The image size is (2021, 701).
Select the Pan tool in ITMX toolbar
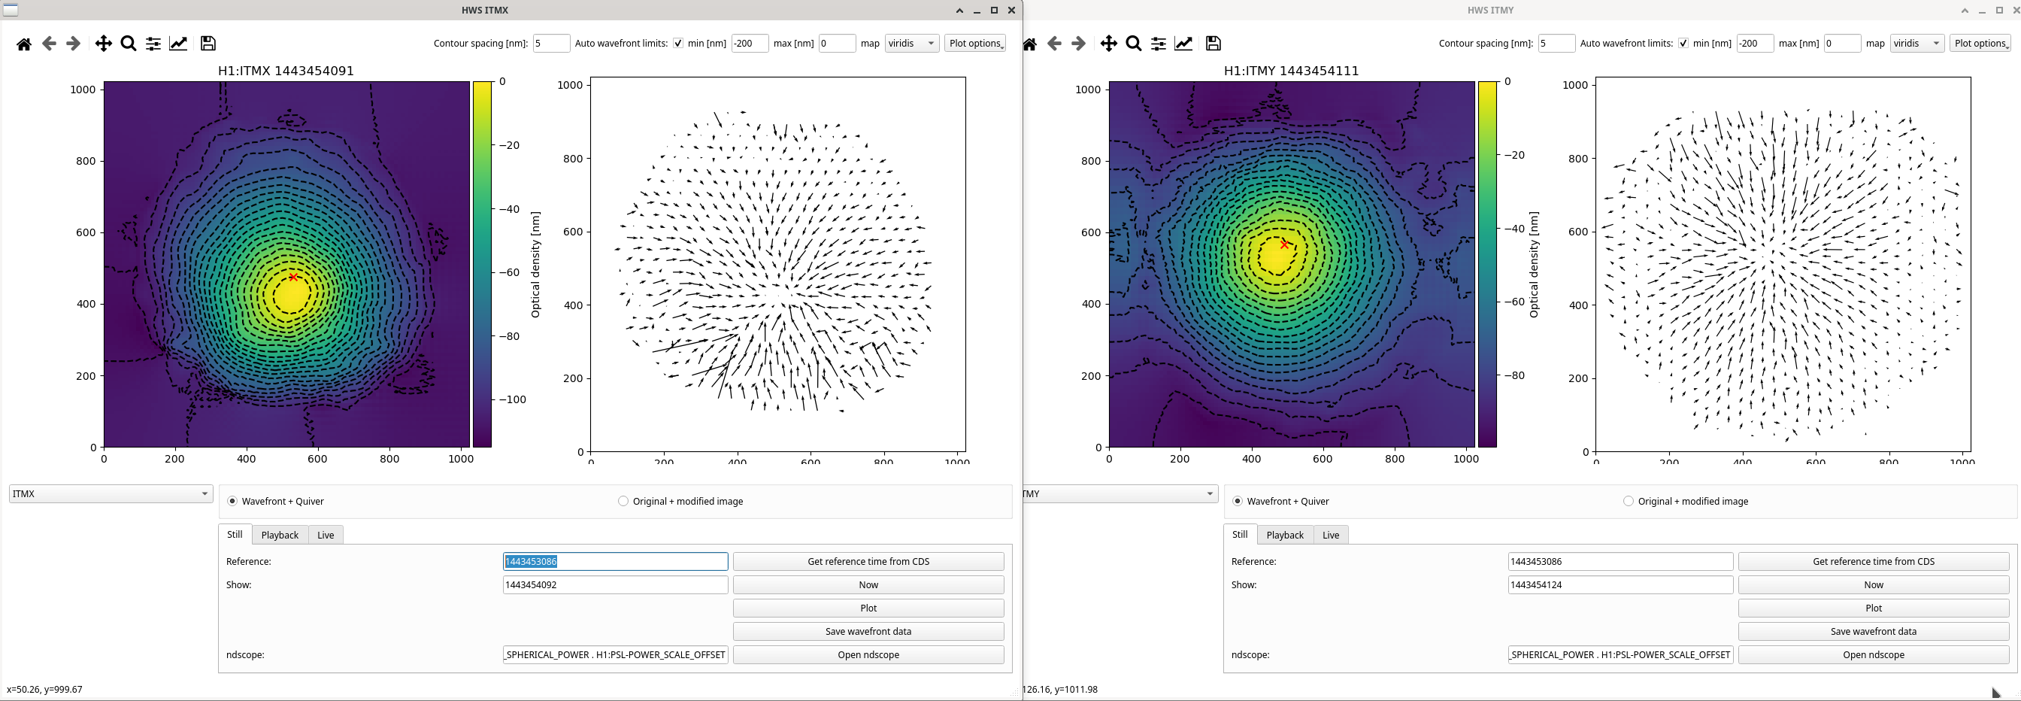(x=103, y=44)
